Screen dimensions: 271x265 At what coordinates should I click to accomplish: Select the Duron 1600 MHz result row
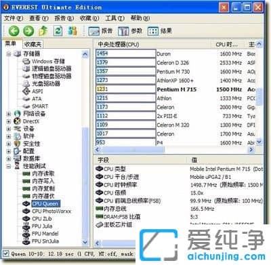pyautogui.click(x=175, y=54)
